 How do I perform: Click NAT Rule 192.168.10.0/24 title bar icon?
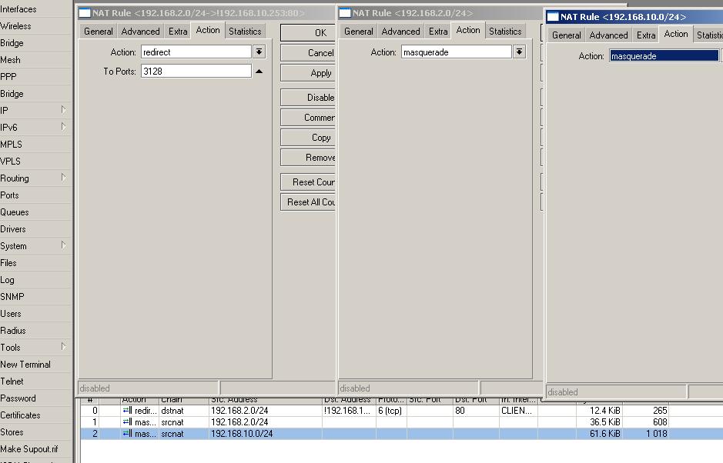pos(552,17)
